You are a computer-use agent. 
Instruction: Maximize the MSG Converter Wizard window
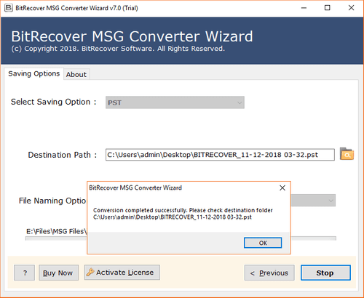coord(327,8)
